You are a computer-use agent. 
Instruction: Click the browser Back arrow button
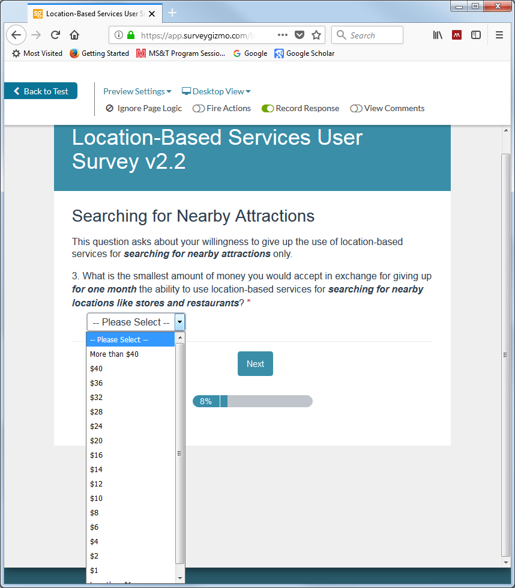click(x=16, y=35)
